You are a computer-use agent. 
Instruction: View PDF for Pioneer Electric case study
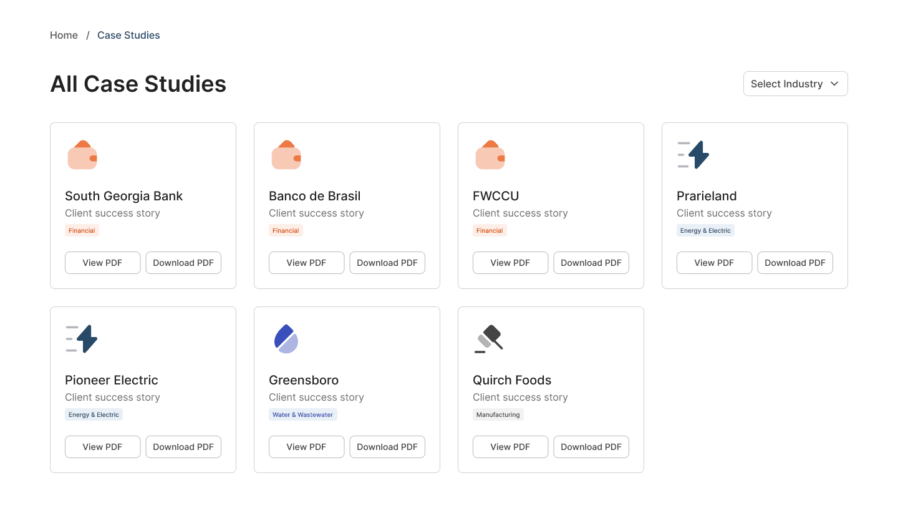point(102,447)
